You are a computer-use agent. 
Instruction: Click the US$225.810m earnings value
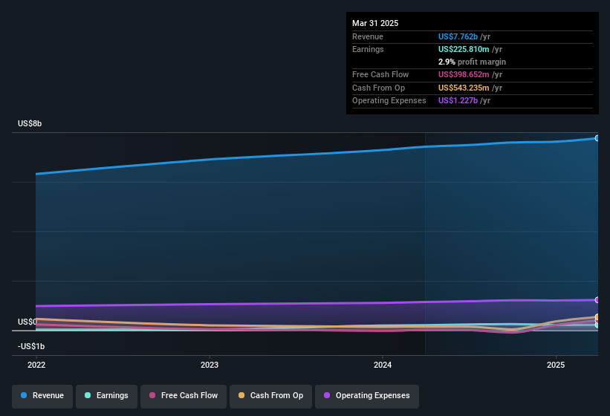(464, 49)
